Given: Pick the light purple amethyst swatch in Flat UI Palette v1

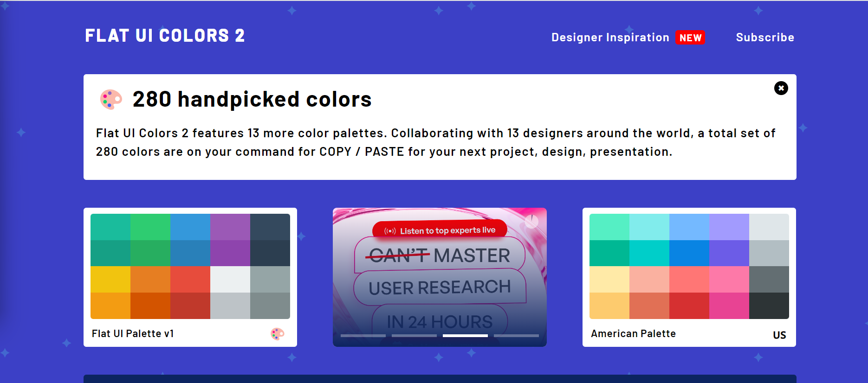Looking at the screenshot, I should pos(230,227).
